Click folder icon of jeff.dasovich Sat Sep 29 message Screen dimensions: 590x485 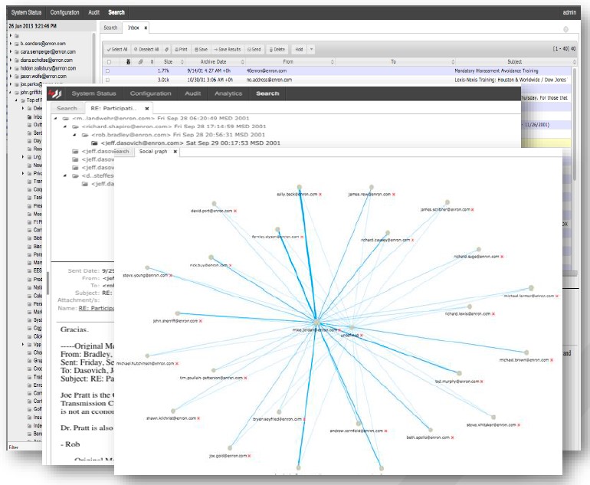click(94, 143)
